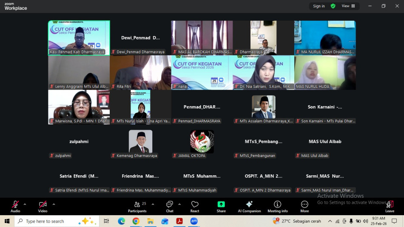
Task: Focus the Type here to search box
Action: point(57,221)
